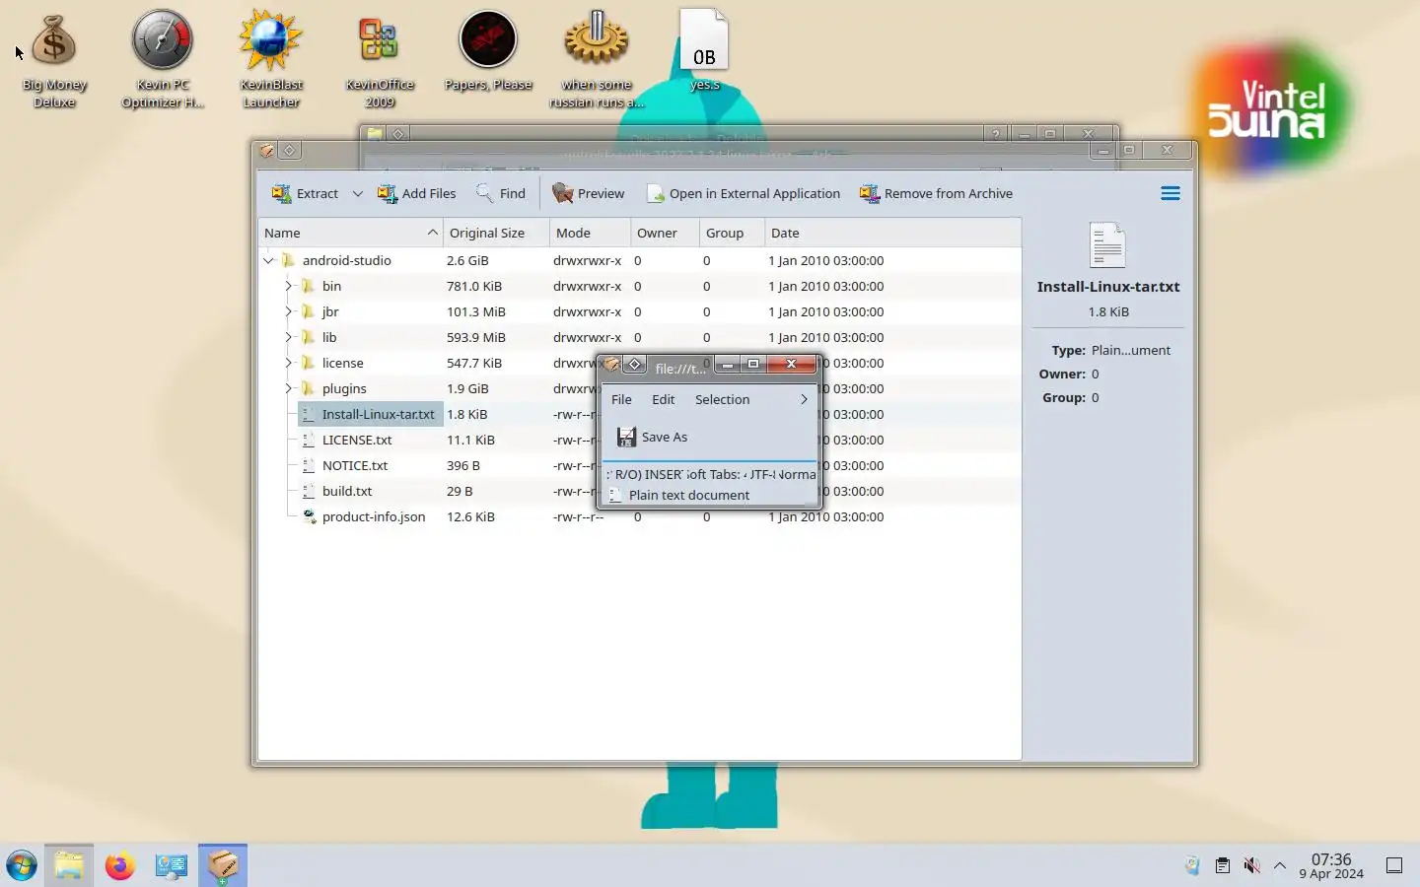Collapse the android-studio folder
The width and height of the screenshot is (1420, 887).
point(268,260)
